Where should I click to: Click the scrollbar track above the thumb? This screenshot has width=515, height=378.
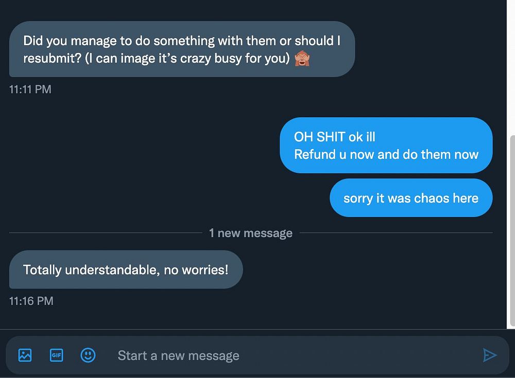512,66
